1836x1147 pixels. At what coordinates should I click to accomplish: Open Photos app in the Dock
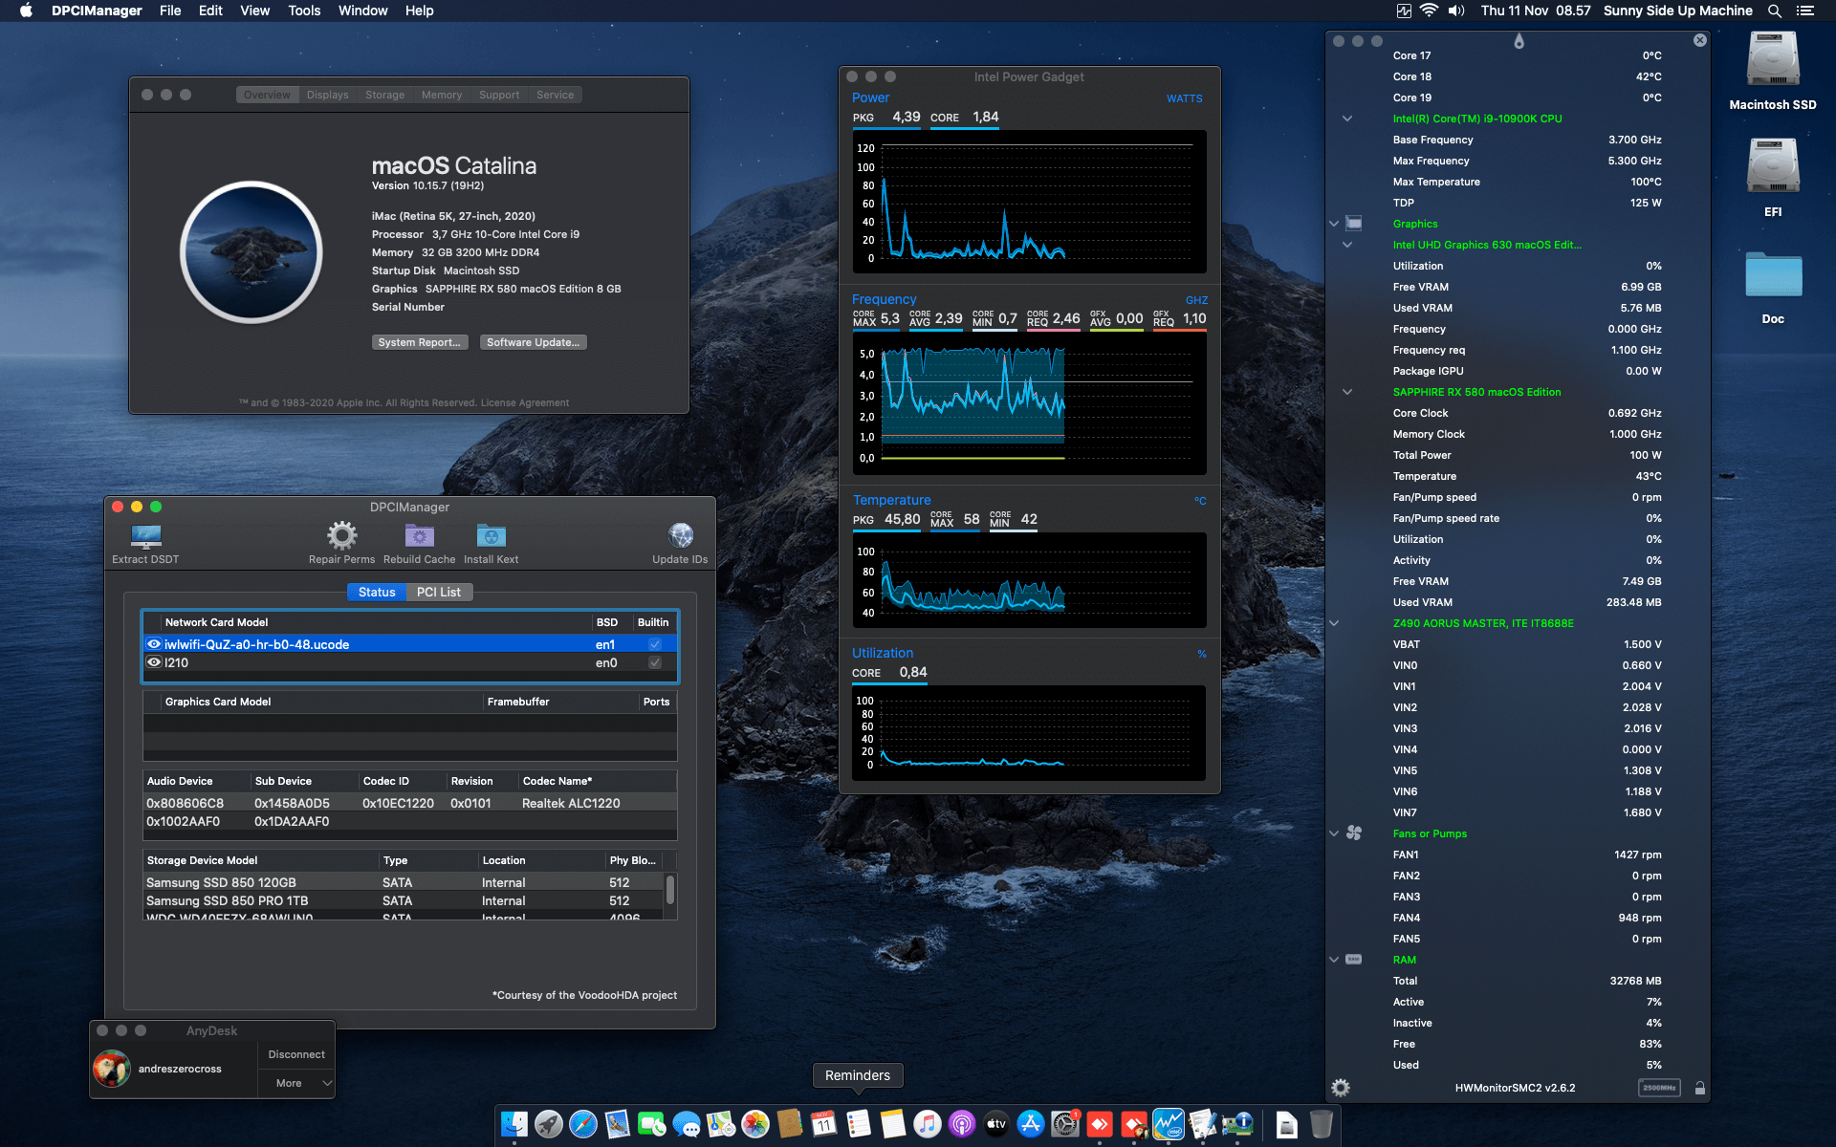tap(755, 1124)
